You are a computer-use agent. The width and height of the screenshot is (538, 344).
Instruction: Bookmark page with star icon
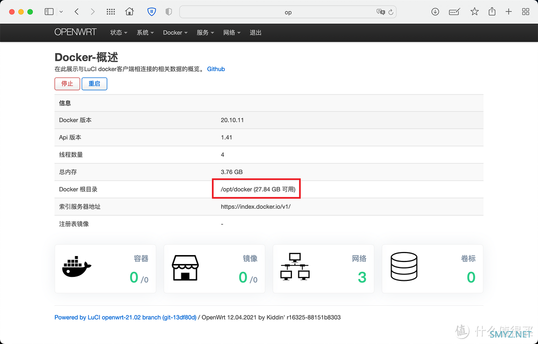point(474,12)
